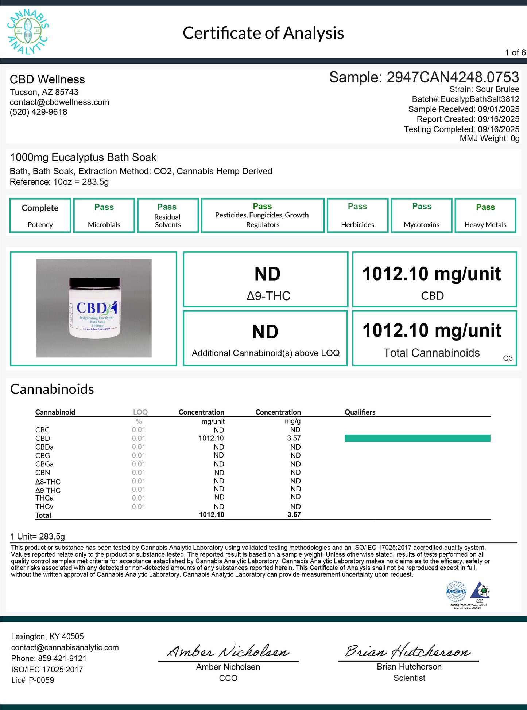Select the Pass Microbials status box
The image size is (527, 710).
[104, 215]
